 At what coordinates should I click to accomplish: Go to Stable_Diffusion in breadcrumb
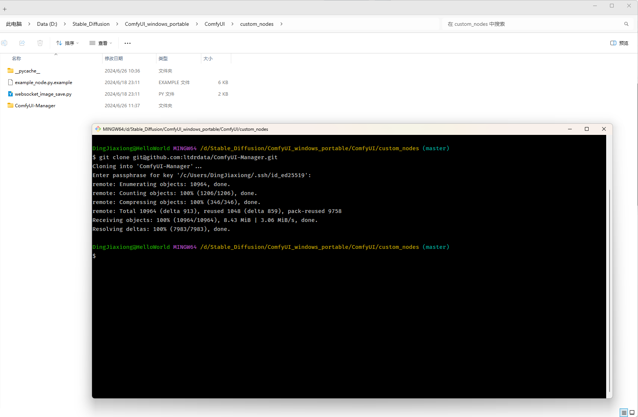click(91, 24)
